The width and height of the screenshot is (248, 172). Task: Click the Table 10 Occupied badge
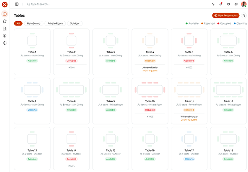[x=150, y=110]
